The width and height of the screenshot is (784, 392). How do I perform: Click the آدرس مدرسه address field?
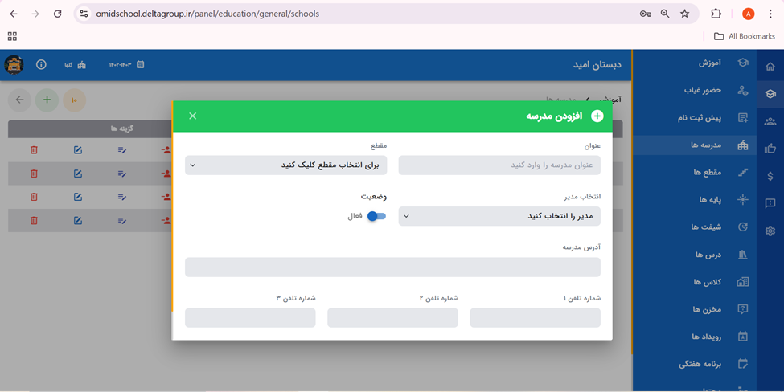point(392,267)
